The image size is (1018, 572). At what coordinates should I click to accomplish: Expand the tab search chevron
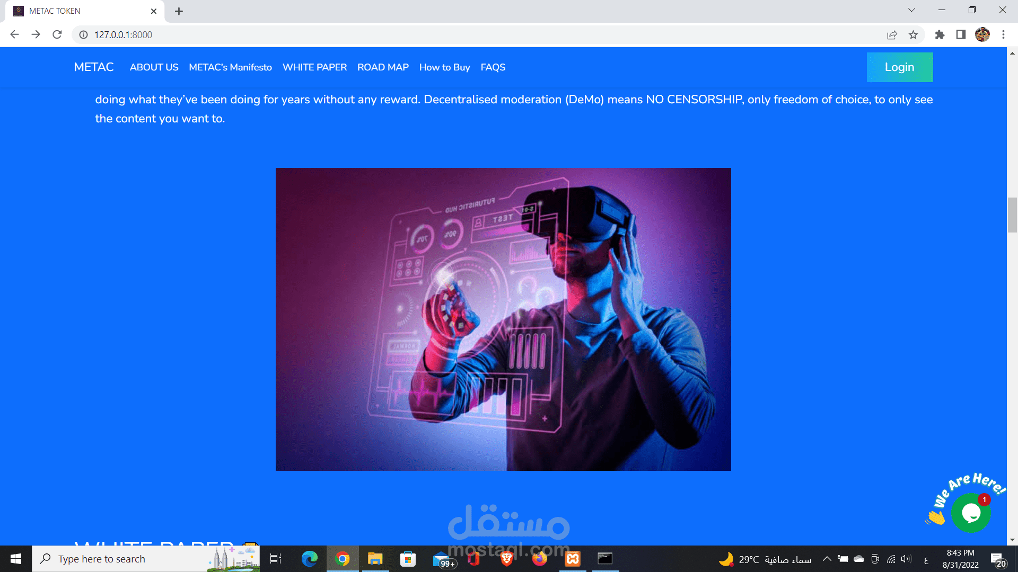coord(911,10)
